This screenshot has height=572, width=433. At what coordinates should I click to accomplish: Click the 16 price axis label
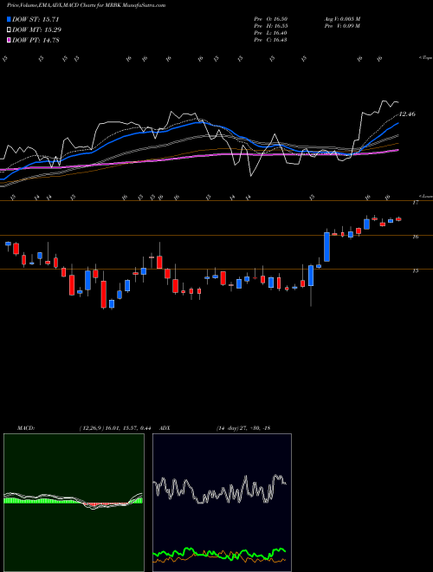pyautogui.click(x=415, y=237)
